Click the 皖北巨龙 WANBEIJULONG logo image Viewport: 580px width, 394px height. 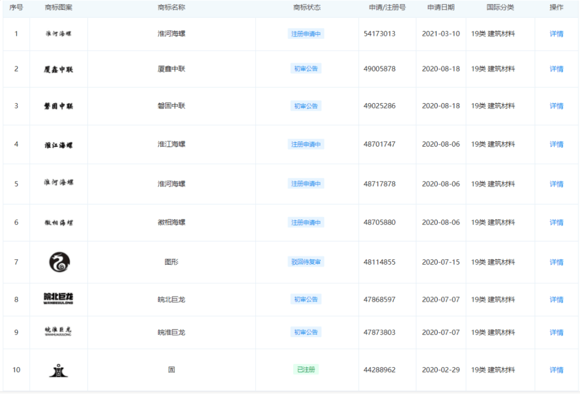[59, 299]
